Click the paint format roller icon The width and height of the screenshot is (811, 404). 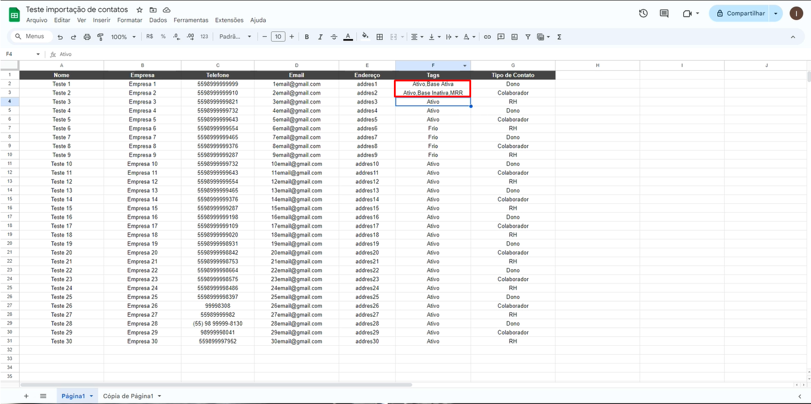[x=100, y=37]
